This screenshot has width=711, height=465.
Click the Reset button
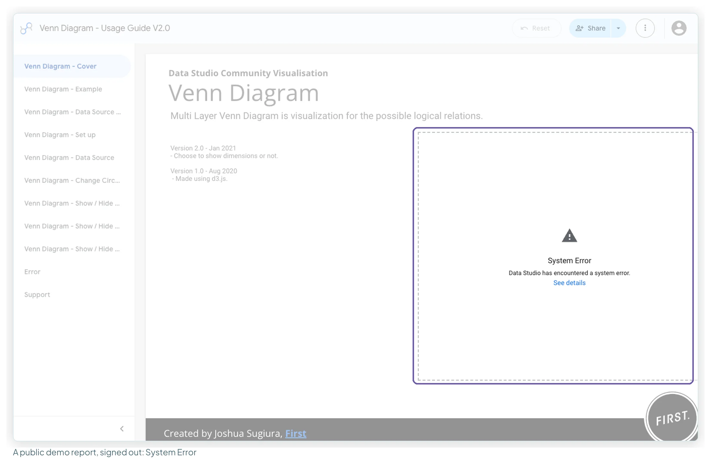[x=536, y=28]
